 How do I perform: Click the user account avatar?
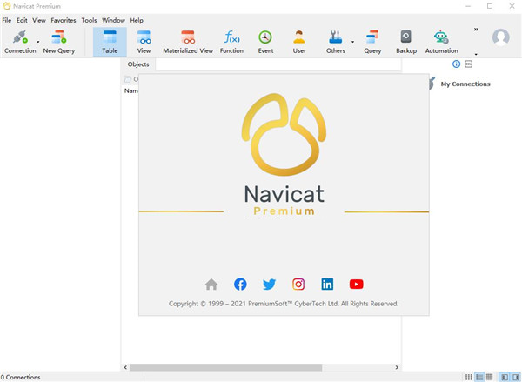coord(501,37)
